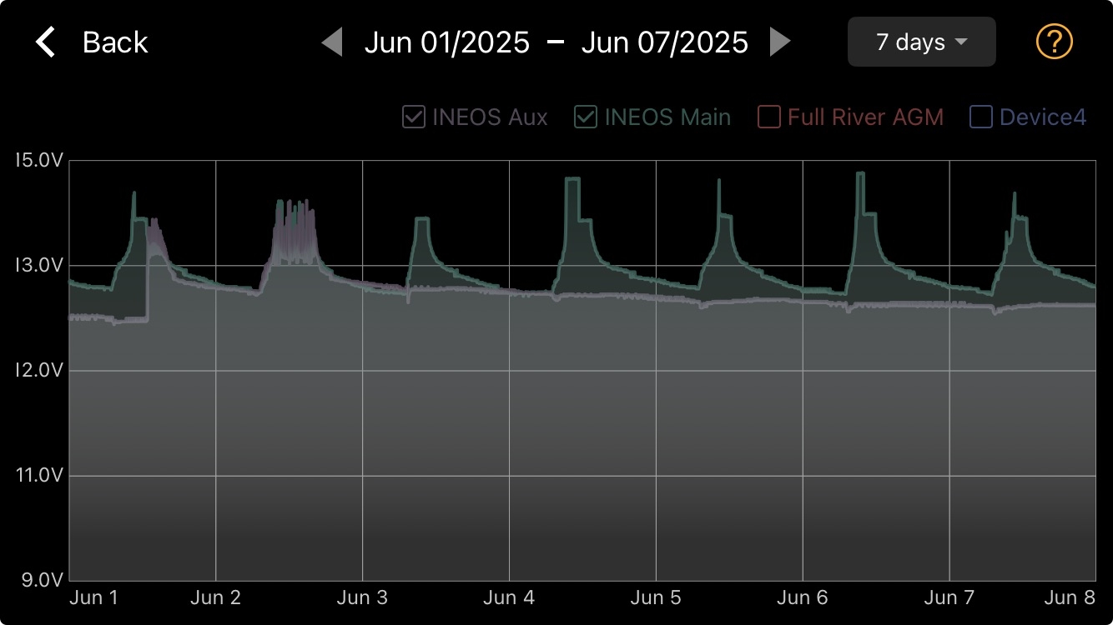Tap the INEOS Aux legend label
This screenshot has width=1113, height=625.
tap(490, 117)
